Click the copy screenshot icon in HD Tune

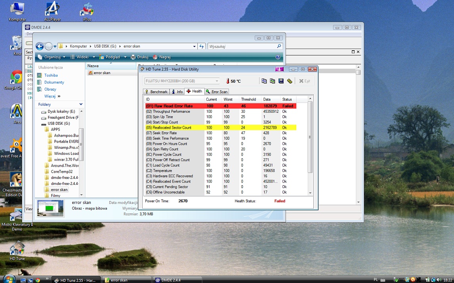[273, 81]
